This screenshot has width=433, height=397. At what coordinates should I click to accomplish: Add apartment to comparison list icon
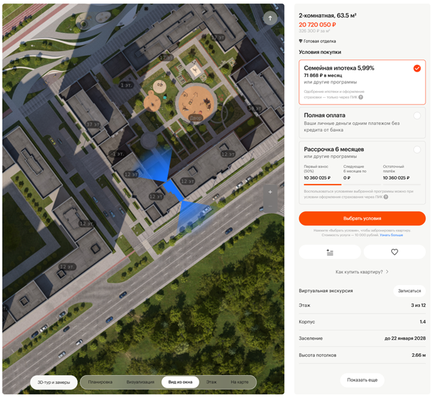[x=330, y=252]
